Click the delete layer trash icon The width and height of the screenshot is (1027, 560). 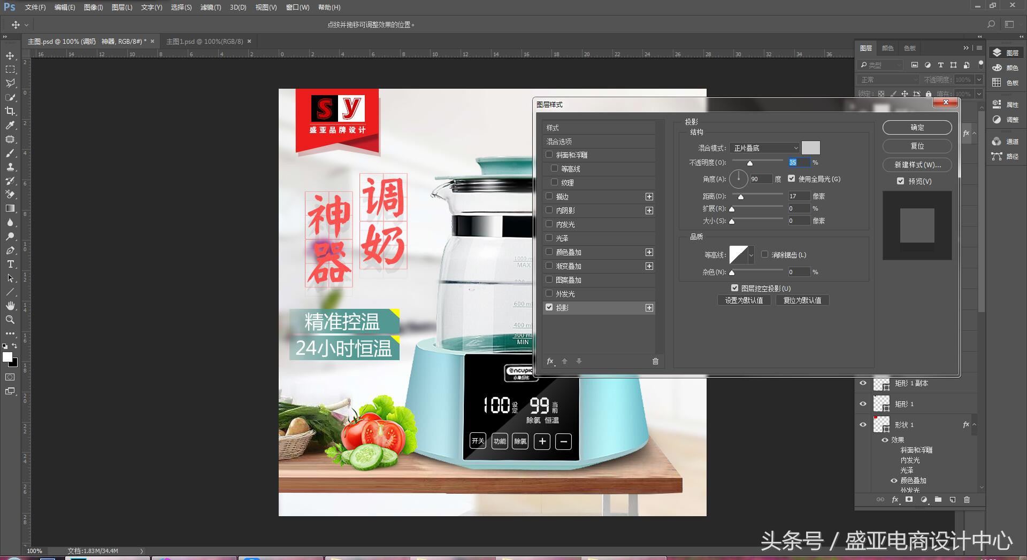(x=967, y=500)
